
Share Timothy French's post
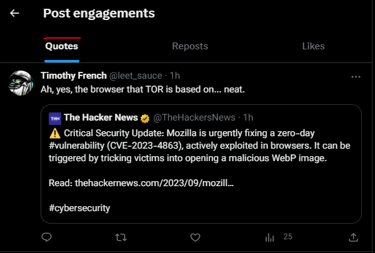pos(353,237)
